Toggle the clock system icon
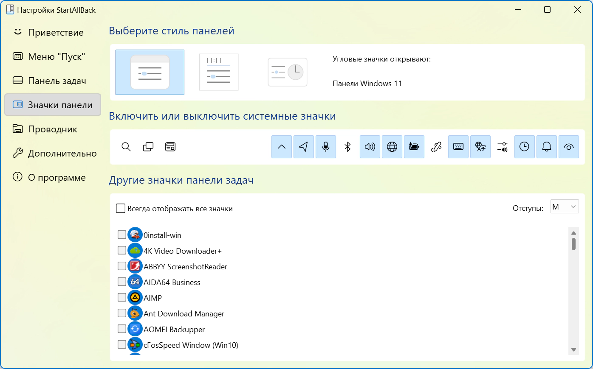Image resolution: width=593 pixels, height=369 pixels. [525, 147]
